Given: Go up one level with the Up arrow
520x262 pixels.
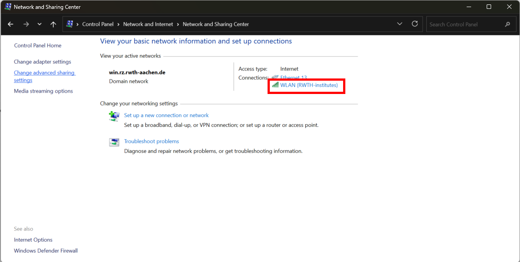Looking at the screenshot, I should coord(53,24).
